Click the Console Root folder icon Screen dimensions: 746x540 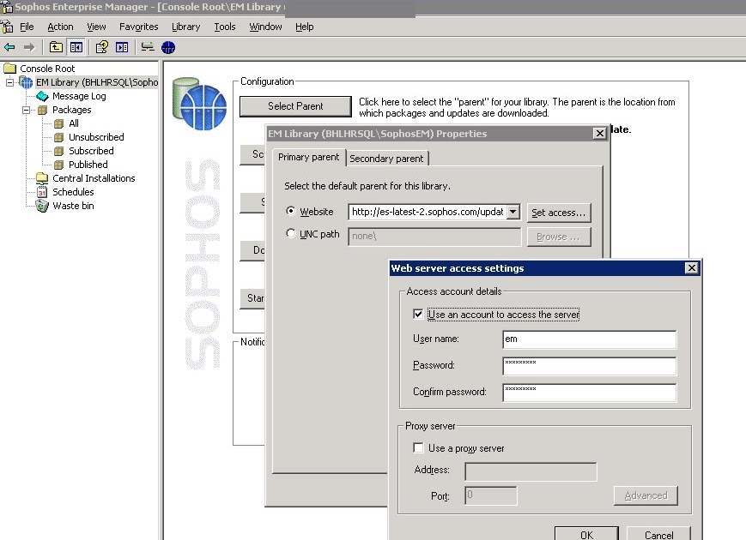pos(10,69)
